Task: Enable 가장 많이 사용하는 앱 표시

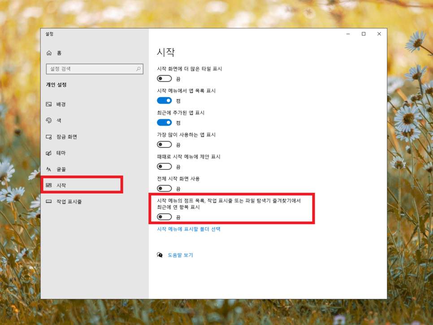Action: 165,144
